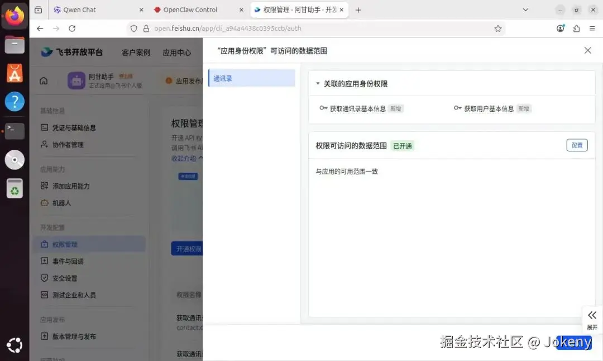Click the 凭证与基础信息 sidebar icon
The image size is (603, 361).
pyautogui.click(x=44, y=127)
